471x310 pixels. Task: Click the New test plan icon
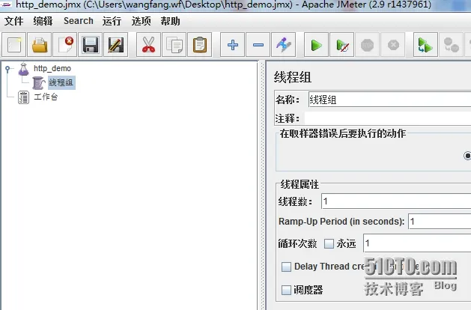13,45
